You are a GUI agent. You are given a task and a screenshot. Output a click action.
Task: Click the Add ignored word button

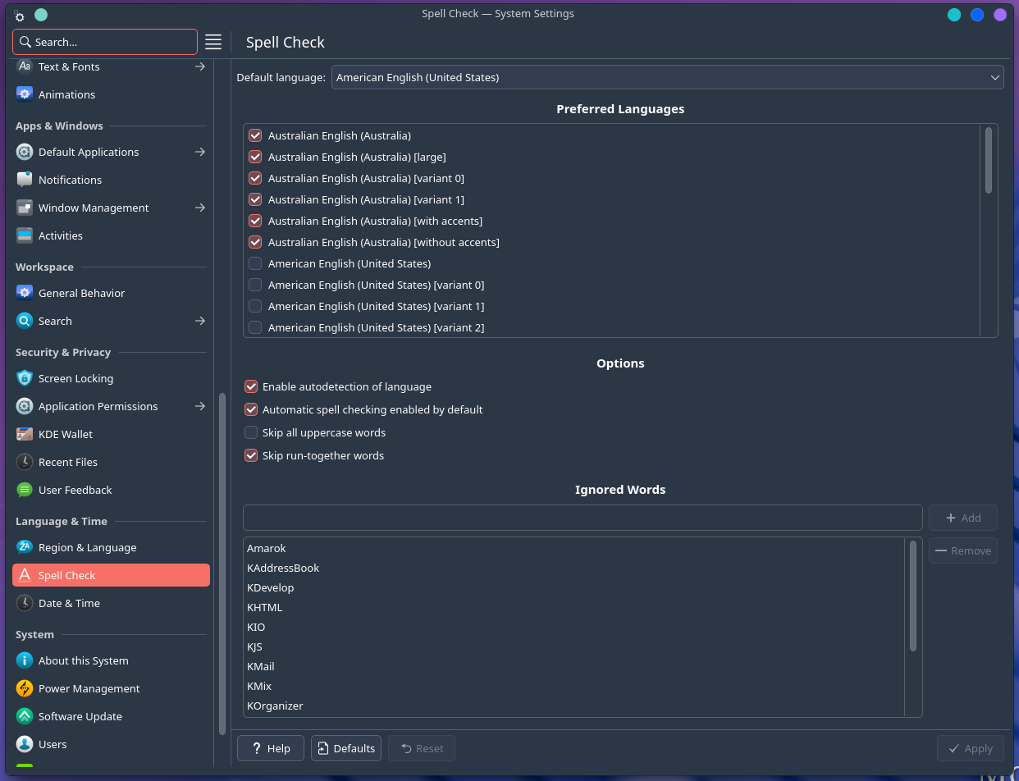coord(963,518)
